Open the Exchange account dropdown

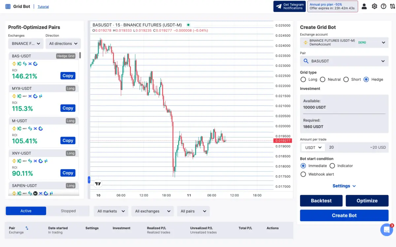[x=344, y=42]
